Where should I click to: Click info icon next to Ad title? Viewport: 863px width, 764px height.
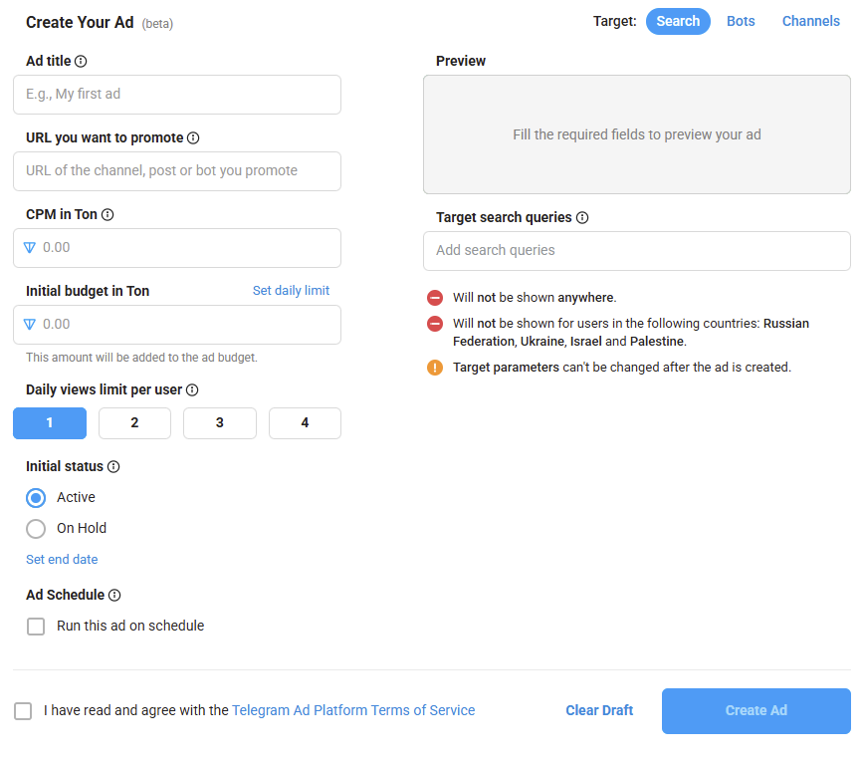[x=81, y=62]
